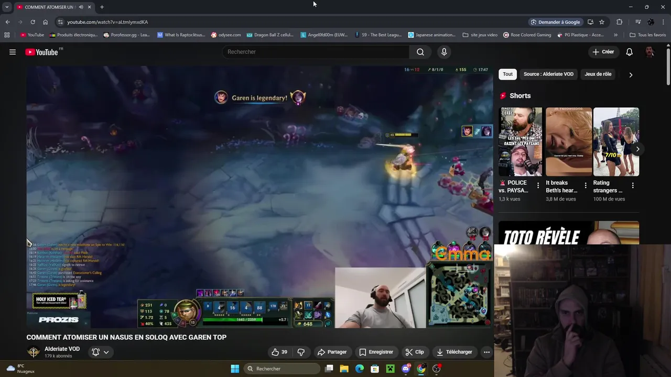Select the Jeux de rôle chip
This screenshot has width=671, height=377.
(598, 74)
